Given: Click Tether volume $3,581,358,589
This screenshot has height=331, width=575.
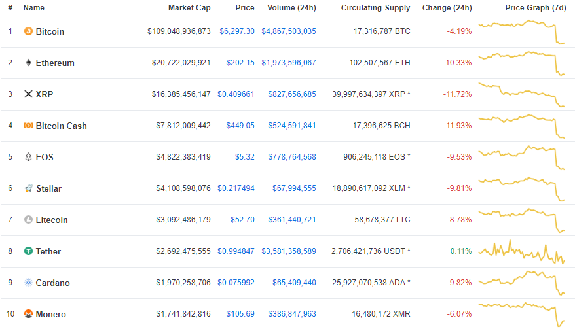Looking at the screenshot, I should pos(289,251).
